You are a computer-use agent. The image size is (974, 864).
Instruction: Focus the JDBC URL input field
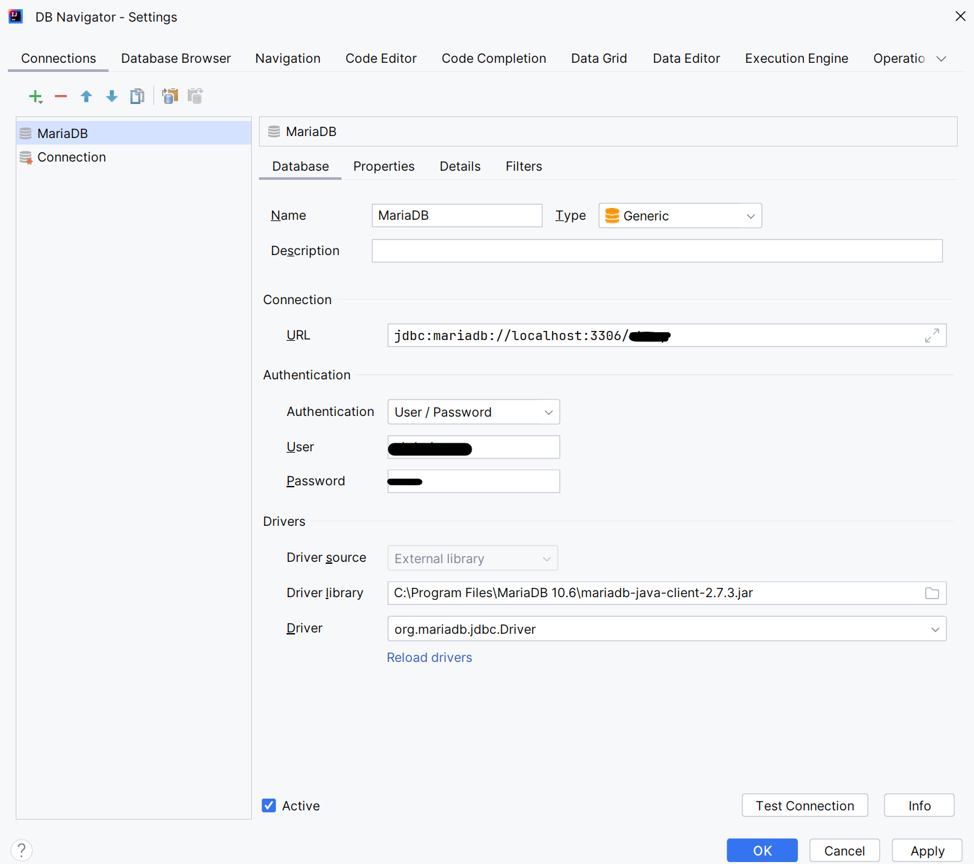(667, 336)
